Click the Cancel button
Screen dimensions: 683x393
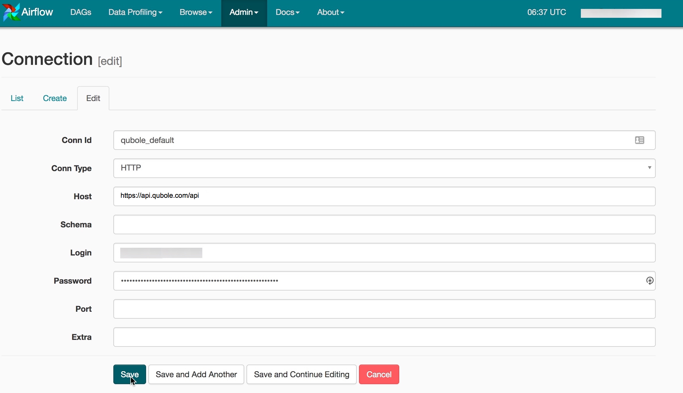click(x=379, y=374)
